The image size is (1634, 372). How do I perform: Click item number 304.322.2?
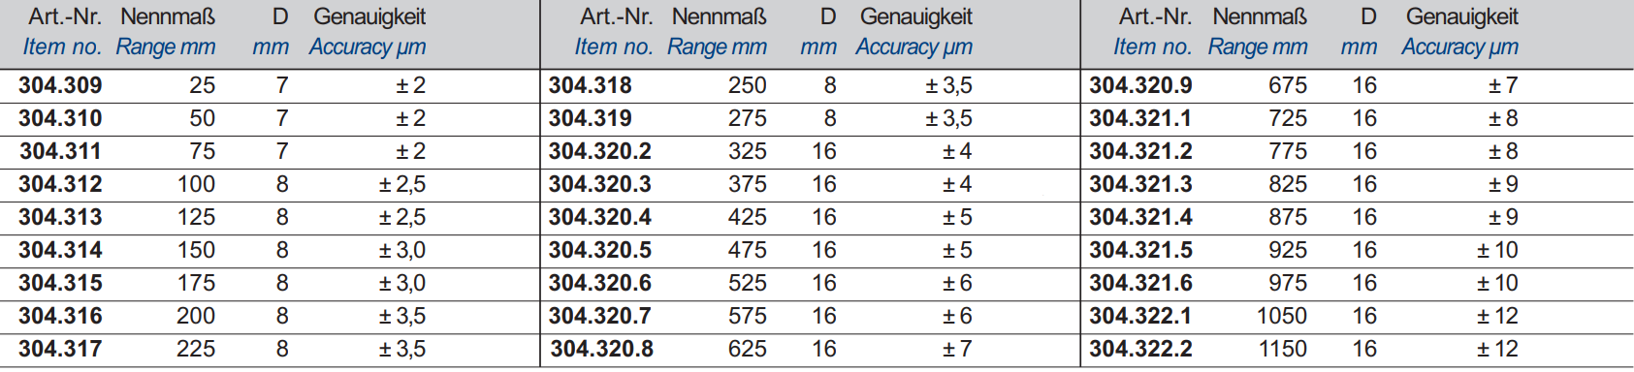(1140, 349)
